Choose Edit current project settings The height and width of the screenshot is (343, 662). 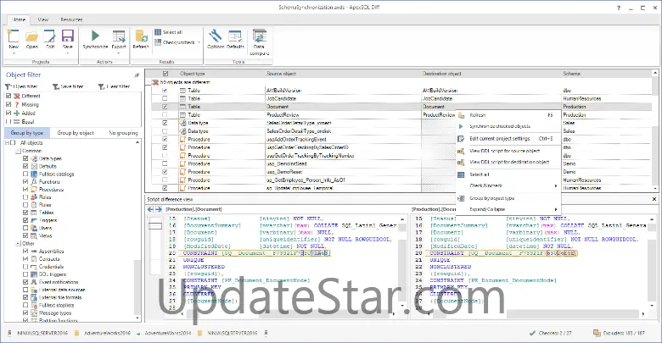[508, 139]
